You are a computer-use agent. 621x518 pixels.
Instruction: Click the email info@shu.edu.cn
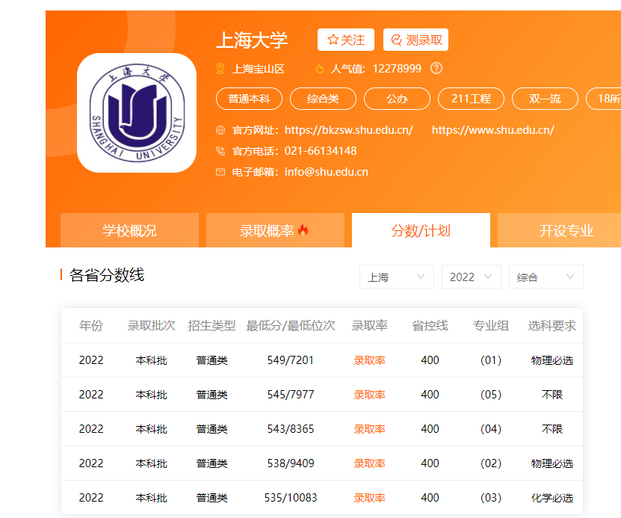click(327, 172)
